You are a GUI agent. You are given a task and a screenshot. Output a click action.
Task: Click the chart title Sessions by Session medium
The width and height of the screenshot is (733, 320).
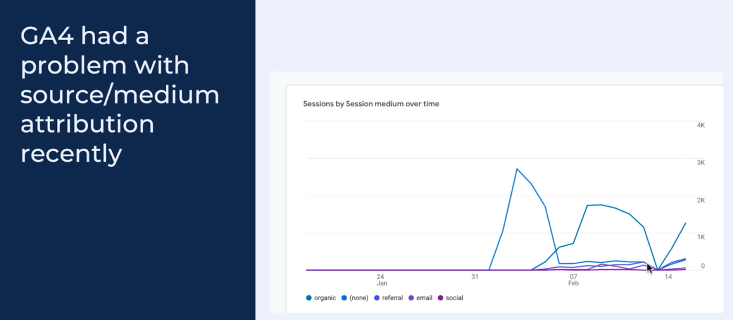(x=371, y=104)
